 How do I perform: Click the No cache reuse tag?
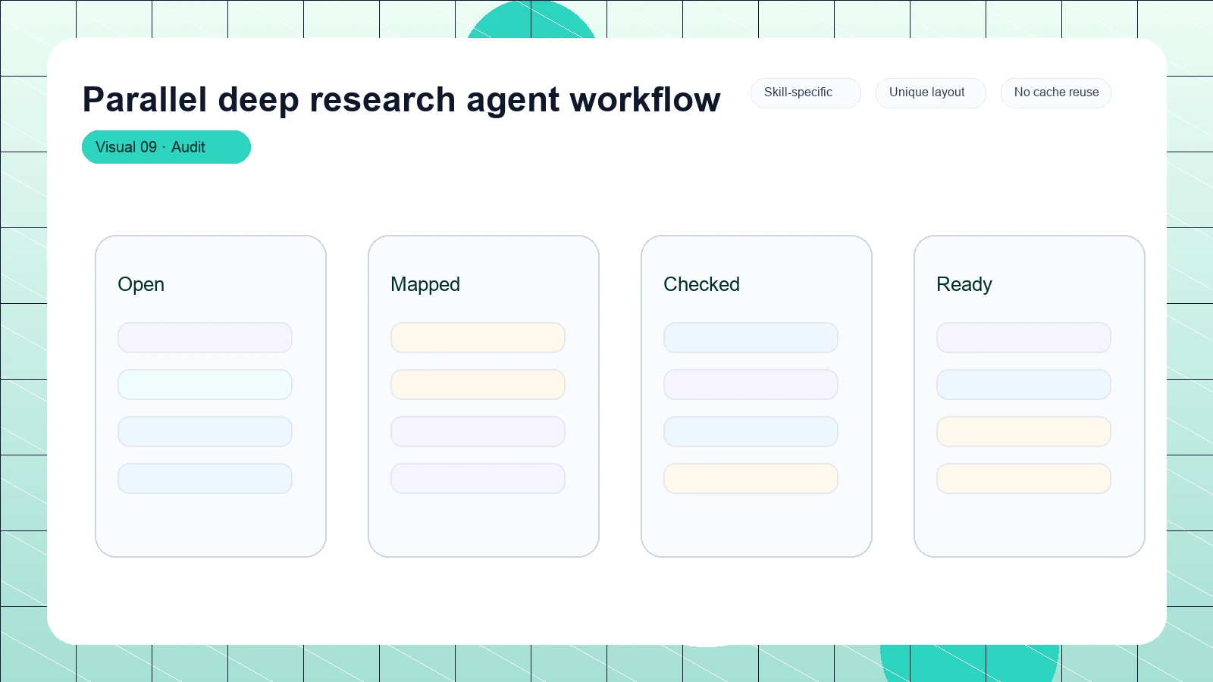pos(1055,92)
